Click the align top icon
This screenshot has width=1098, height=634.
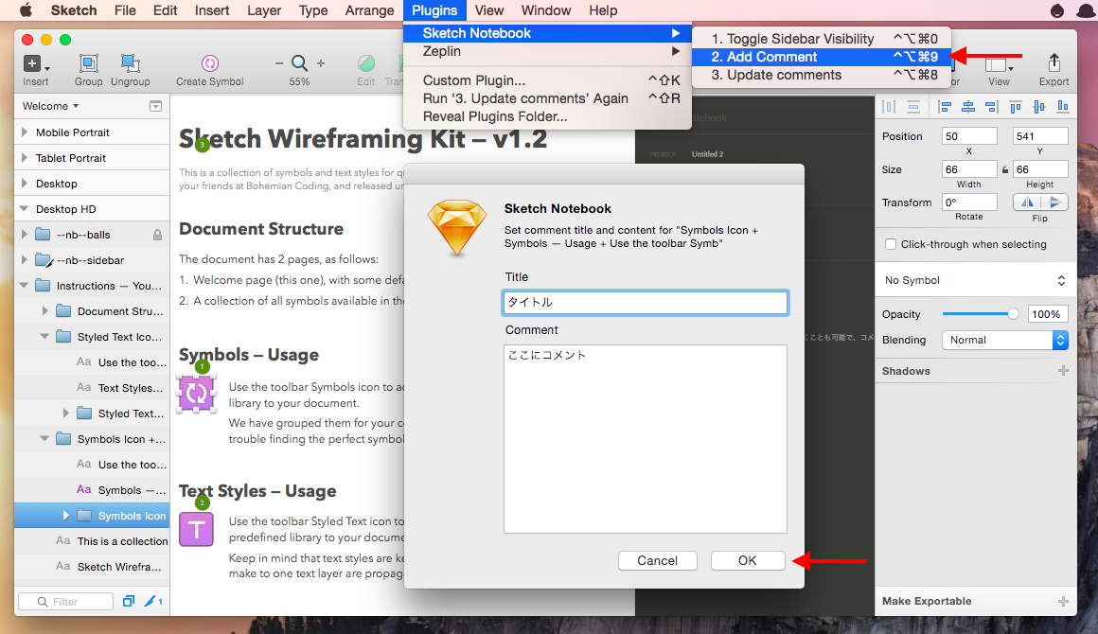click(1016, 106)
